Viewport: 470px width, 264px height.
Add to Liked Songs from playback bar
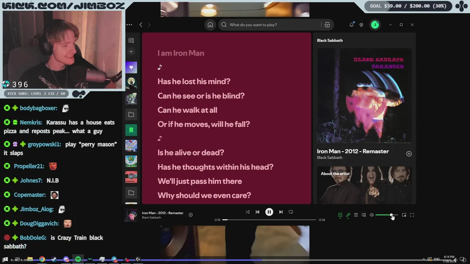click(191, 215)
